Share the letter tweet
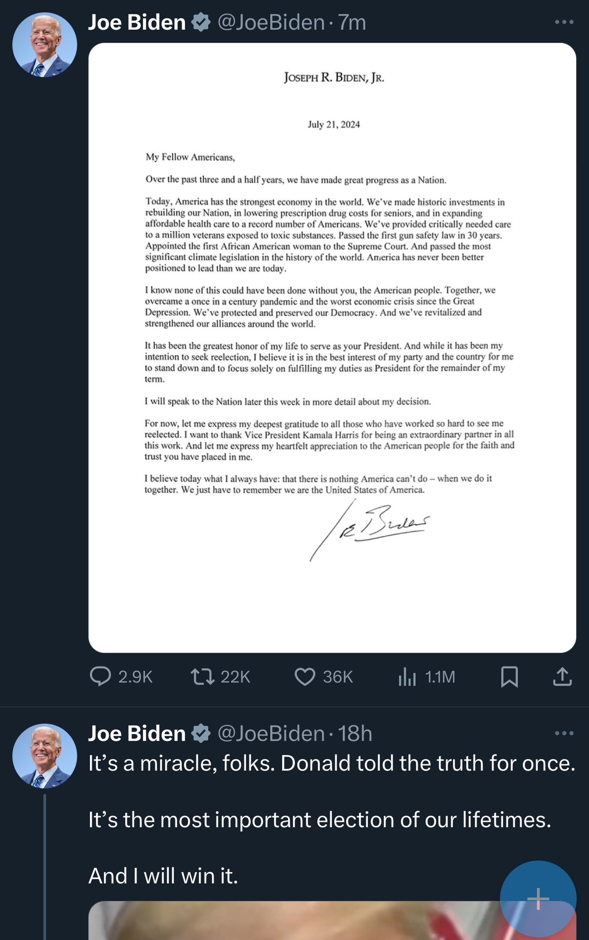 562,677
